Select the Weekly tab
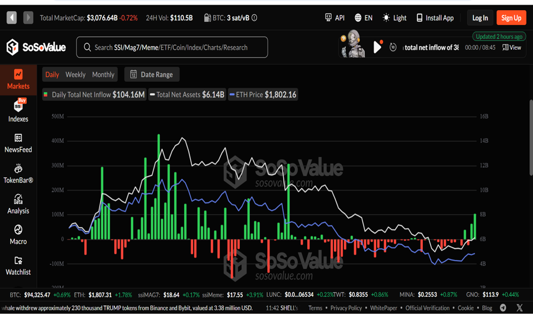533x314 pixels. tap(75, 75)
